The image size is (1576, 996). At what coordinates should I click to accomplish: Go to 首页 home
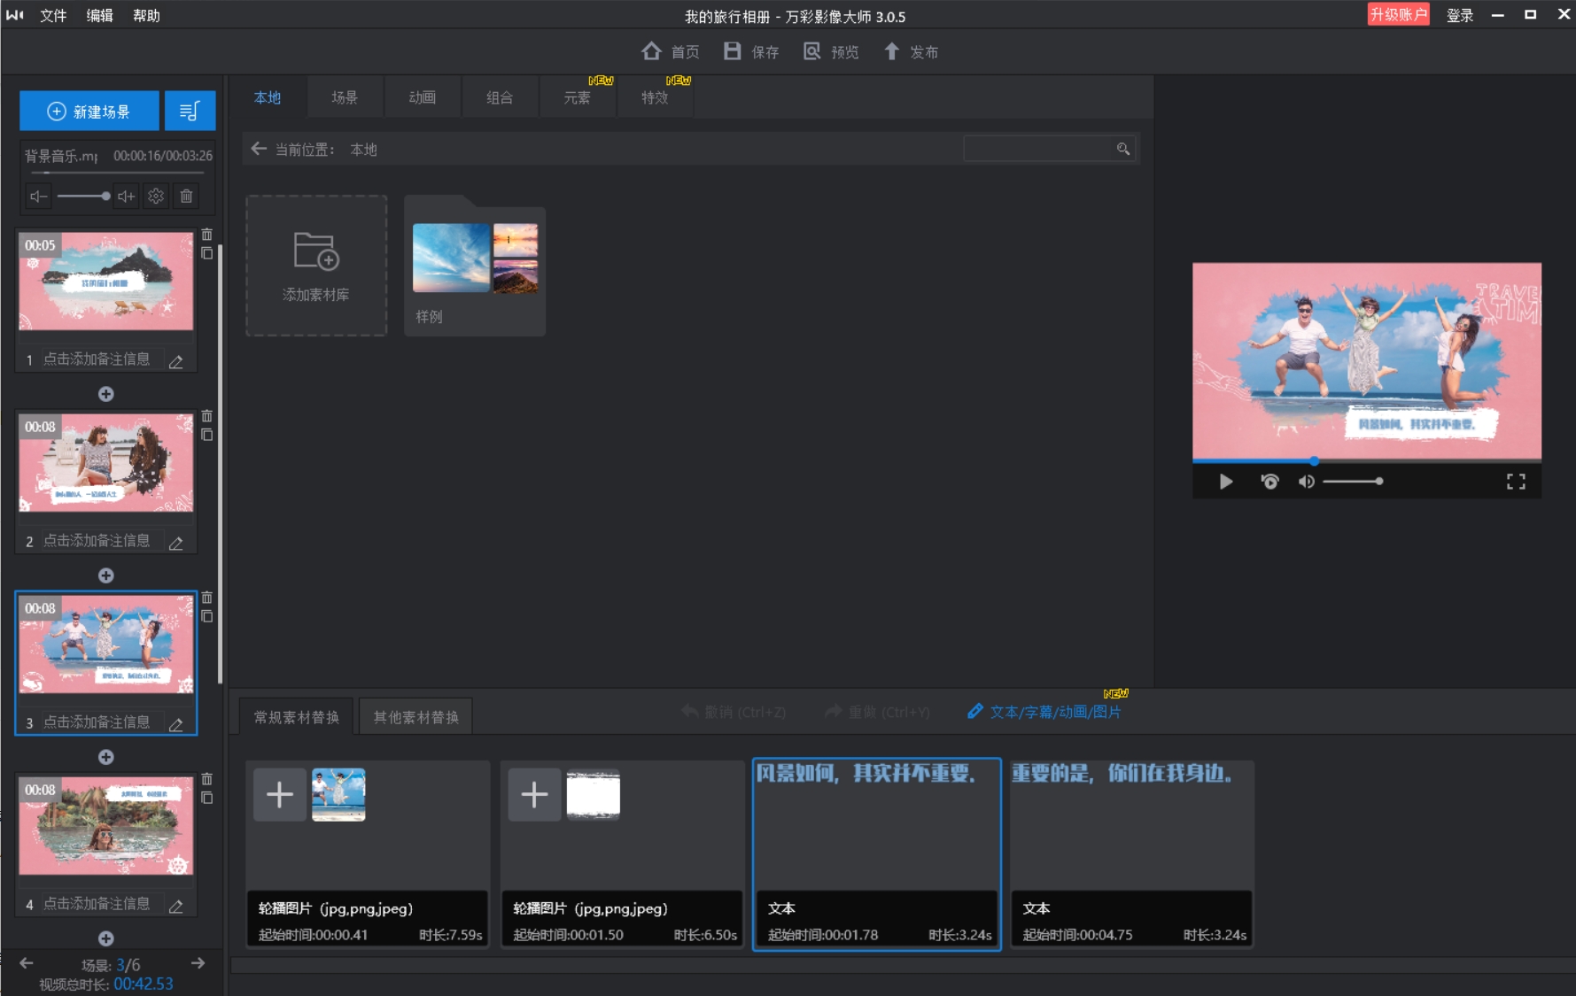(x=671, y=51)
